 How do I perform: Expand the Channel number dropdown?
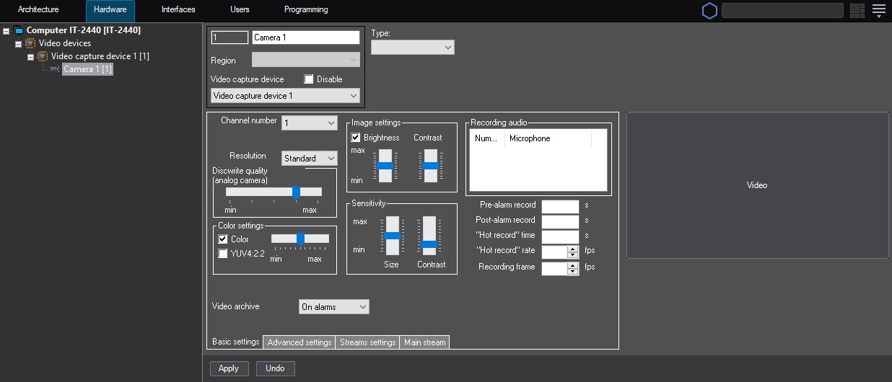[309, 123]
